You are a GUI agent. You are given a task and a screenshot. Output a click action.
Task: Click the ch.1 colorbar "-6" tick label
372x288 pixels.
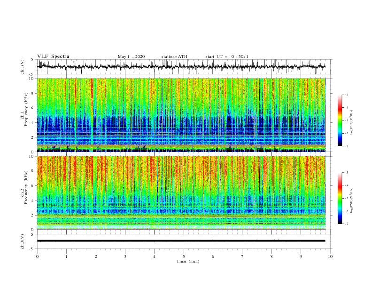(x=347, y=133)
